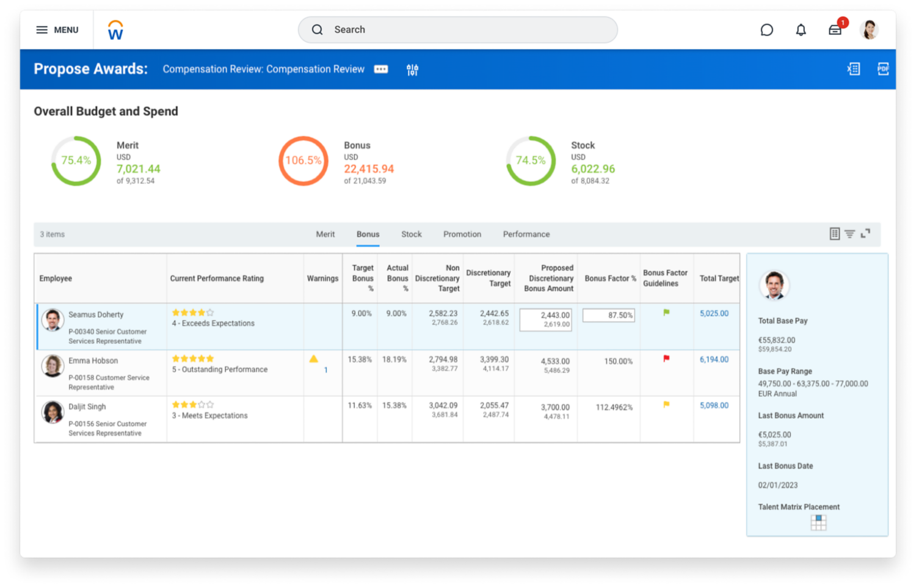Export table to Excel icon
The image size is (916, 588).
[x=853, y=69]
